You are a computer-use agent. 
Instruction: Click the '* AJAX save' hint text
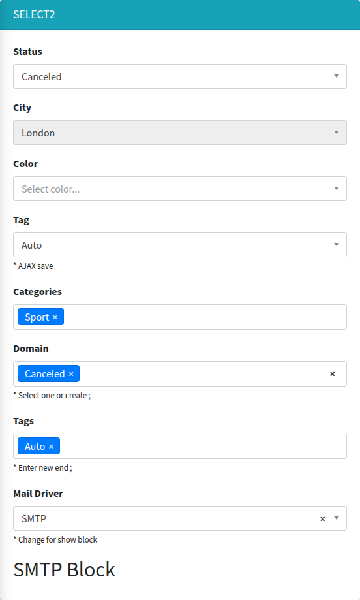click(x=33, y=266)
